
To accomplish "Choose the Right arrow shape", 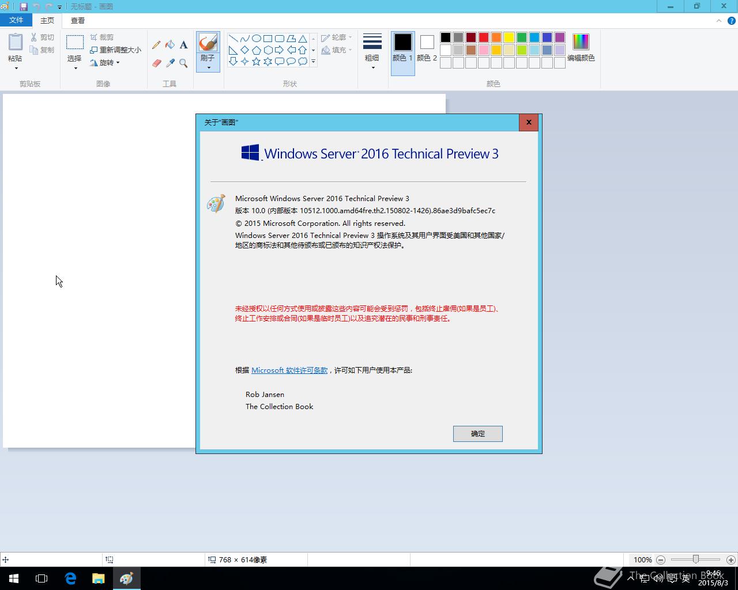I will [279, 50].
